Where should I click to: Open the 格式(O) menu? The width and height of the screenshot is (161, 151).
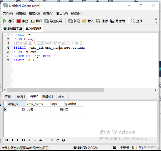[34, 13]
